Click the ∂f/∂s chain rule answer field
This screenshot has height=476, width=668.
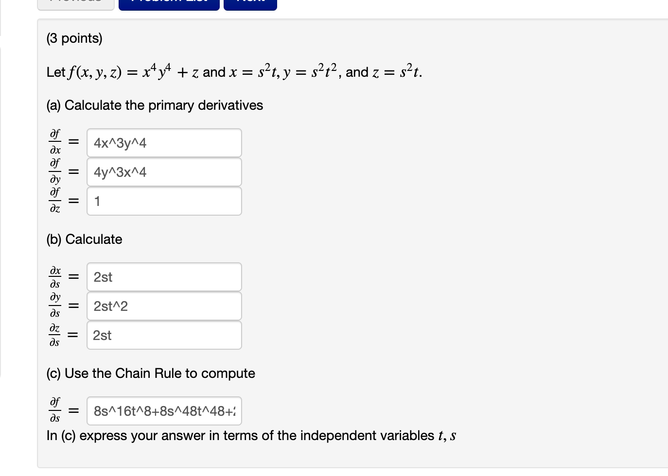click(x=164, y=411)
